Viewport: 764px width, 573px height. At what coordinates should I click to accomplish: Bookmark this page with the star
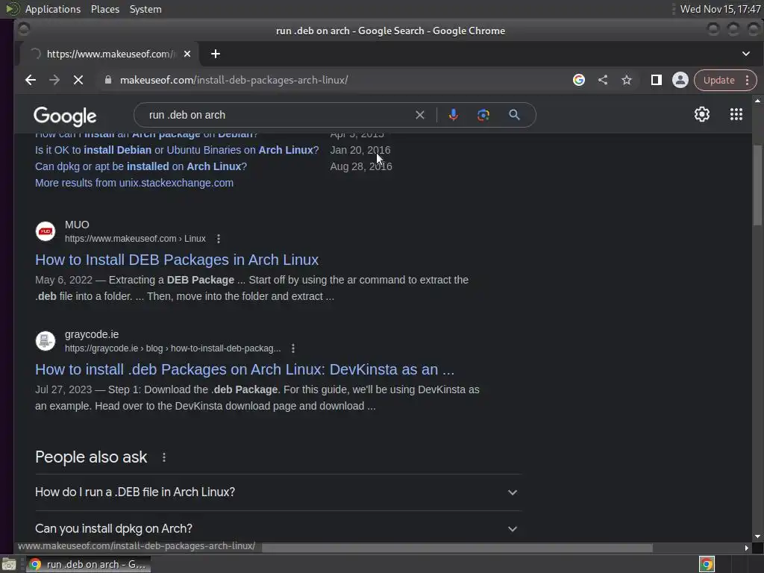click(x=627, y=80)
